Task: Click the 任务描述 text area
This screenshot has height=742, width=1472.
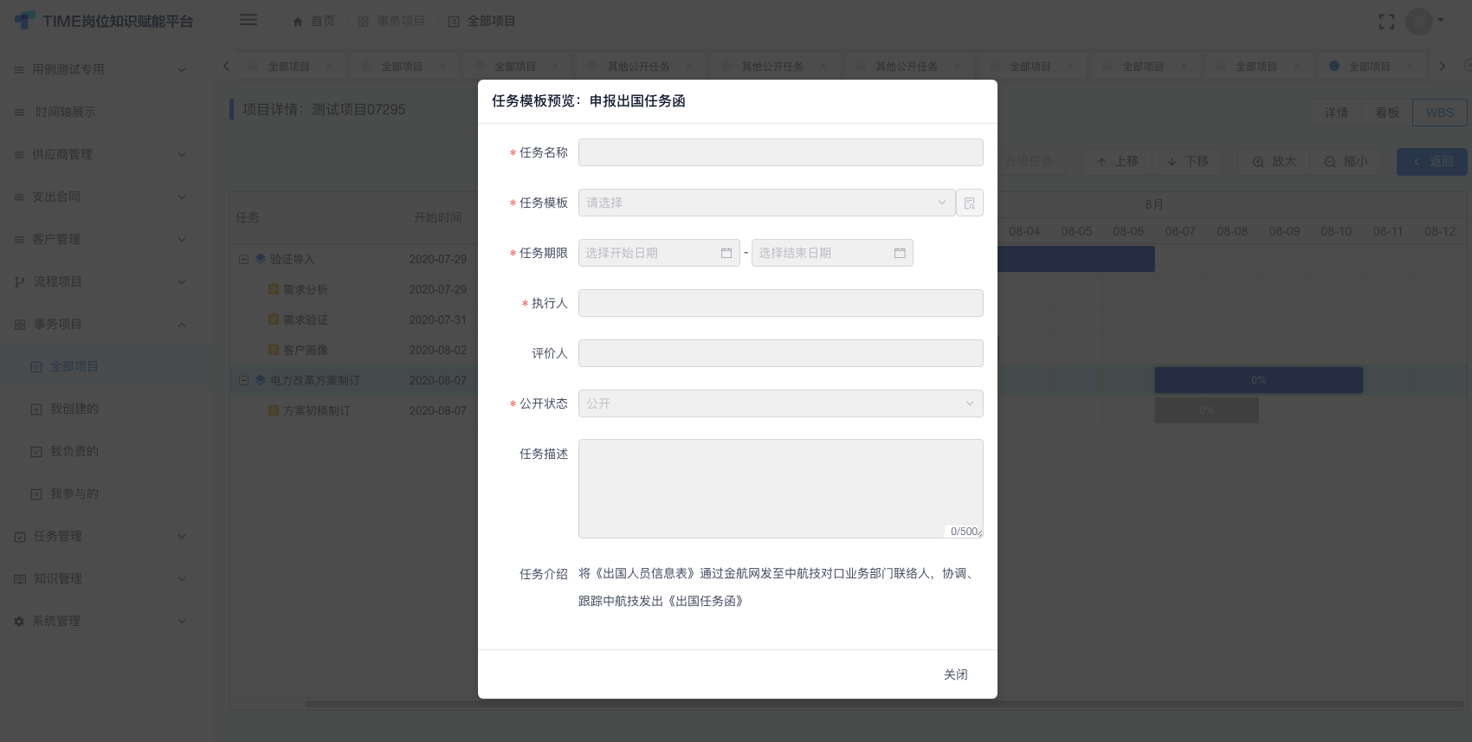Action: (780, 489)
